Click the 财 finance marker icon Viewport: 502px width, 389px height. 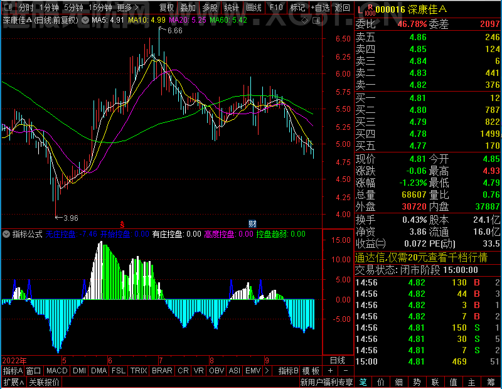tap(253, 224)
